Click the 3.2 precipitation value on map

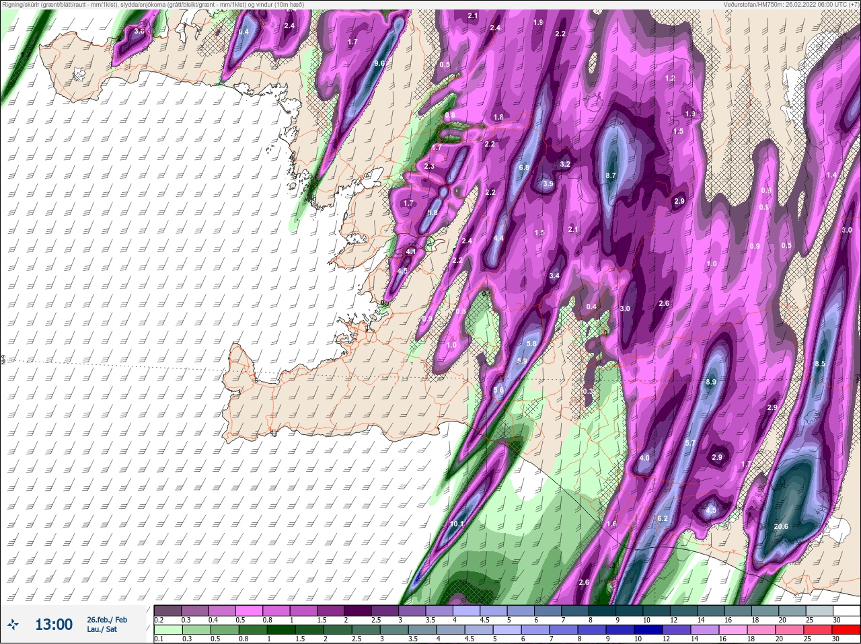(565, 164)
